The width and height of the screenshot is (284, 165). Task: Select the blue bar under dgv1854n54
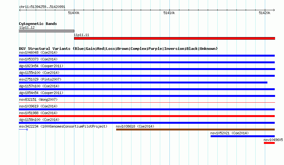pos(147,96)
